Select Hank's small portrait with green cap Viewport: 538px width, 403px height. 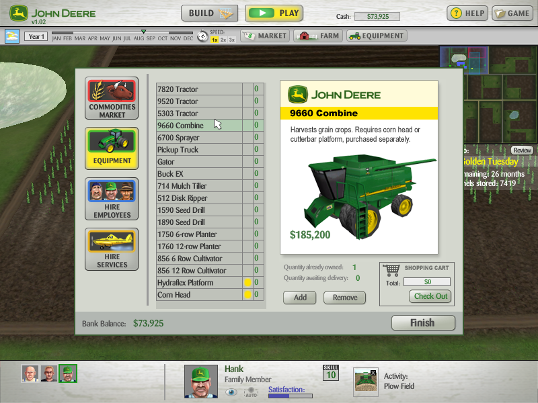coord(68,373)
